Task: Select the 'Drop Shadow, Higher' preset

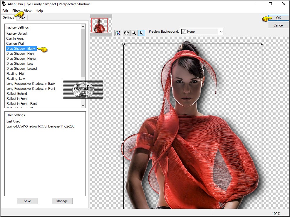Action: tap(21, 59)
